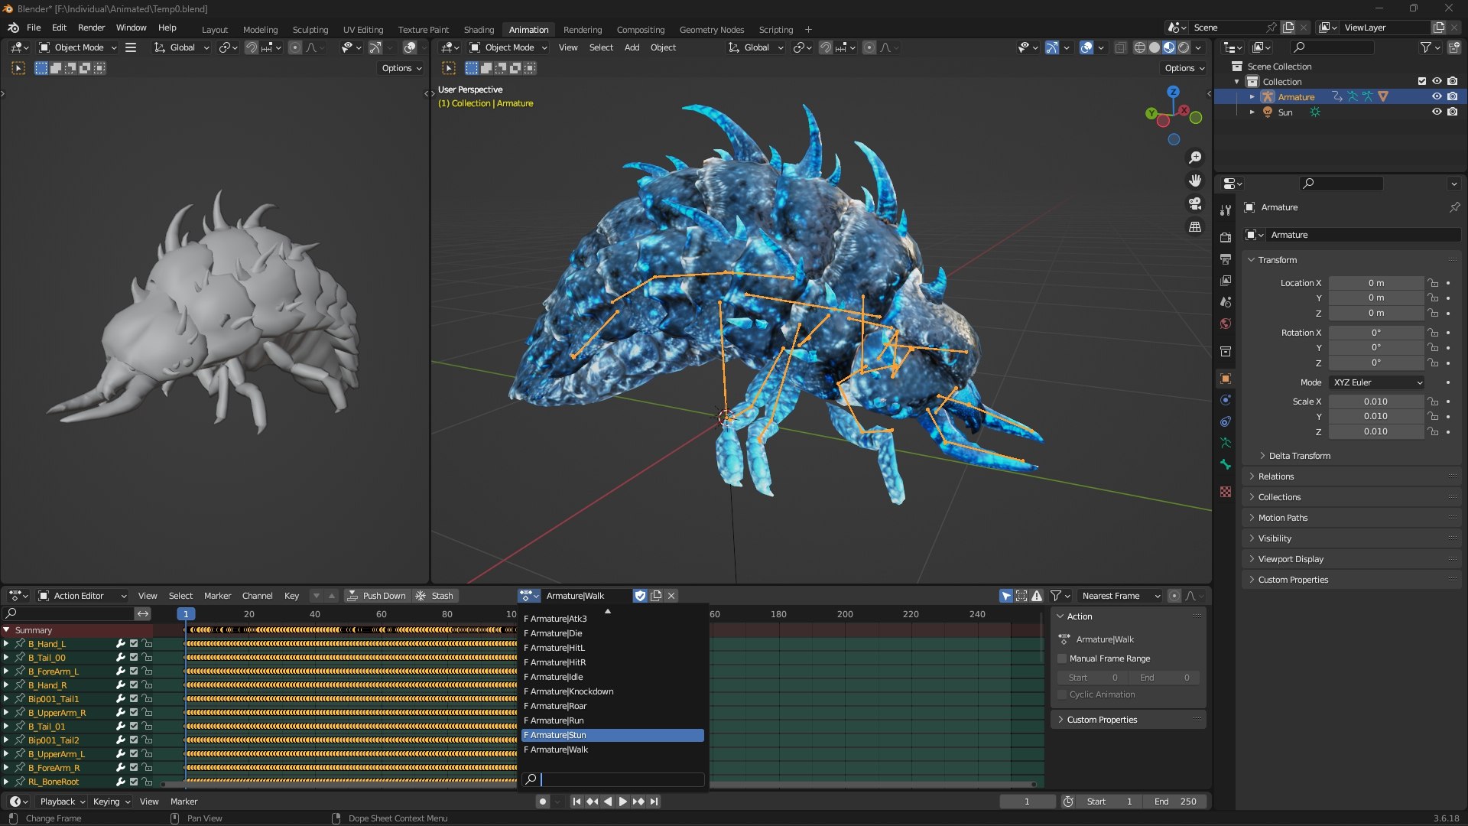1468x826 pixels.
Task: Select rendered viewport shading icon
Action: [1184, 47]
